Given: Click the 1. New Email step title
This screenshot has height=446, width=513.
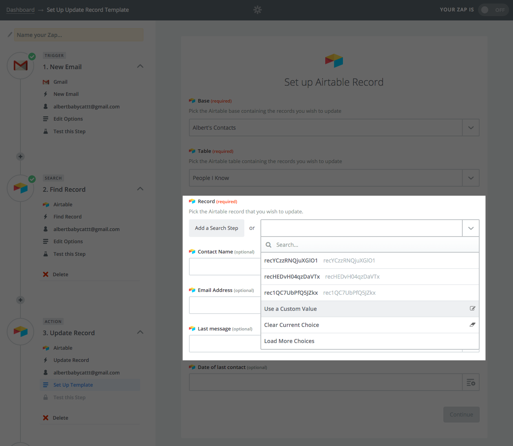Looking at the screenshot, I should pyautogui.click(x=62, y=67).
